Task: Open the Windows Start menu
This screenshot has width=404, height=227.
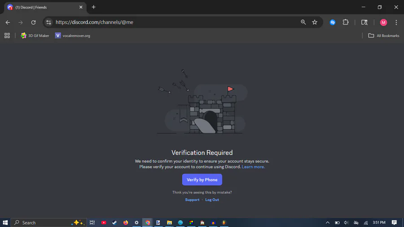Action: pyautogui.click(x=5, y=223)
